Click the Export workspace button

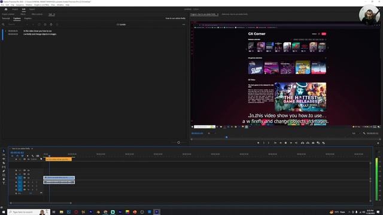pos(32,10)
